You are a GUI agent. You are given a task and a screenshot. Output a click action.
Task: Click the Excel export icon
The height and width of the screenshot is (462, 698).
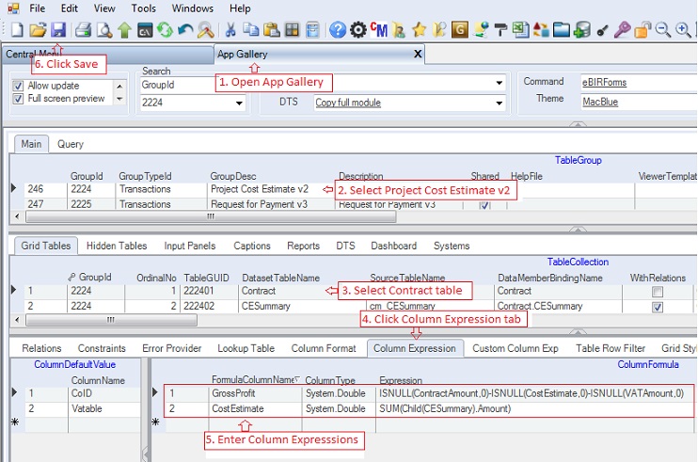tap(520, 30)
